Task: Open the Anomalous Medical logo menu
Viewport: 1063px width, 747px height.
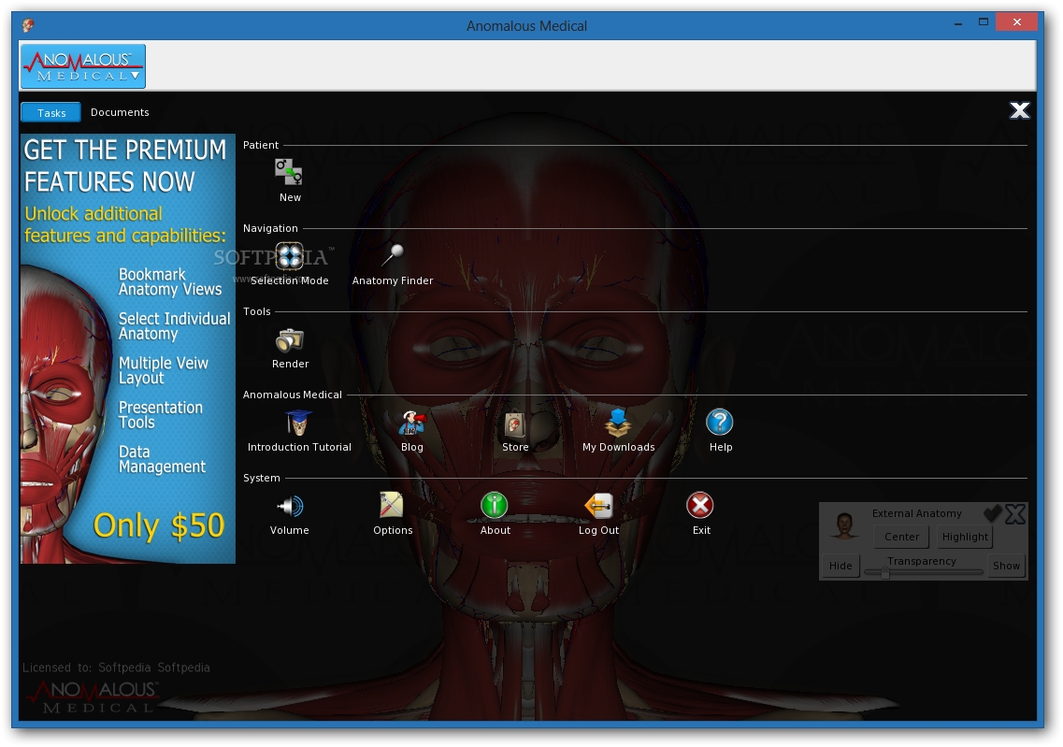Action: tap(82, 66)
